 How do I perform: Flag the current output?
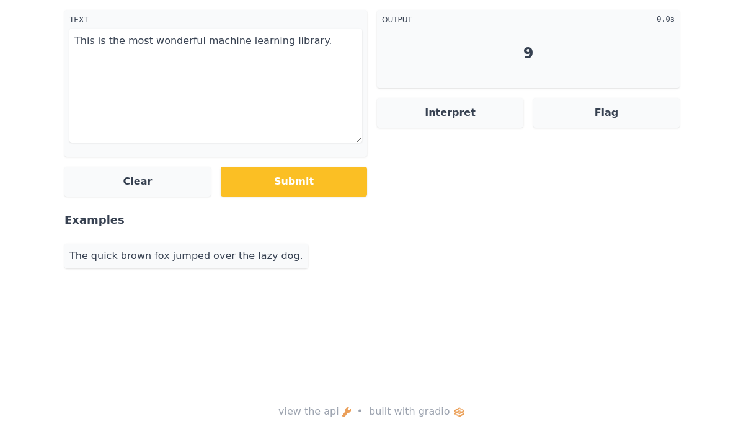[606, 113]
